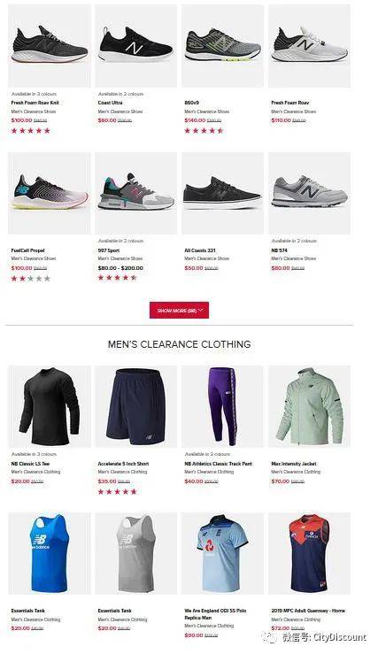Expand the Show More shoes button

coord(179,311)
